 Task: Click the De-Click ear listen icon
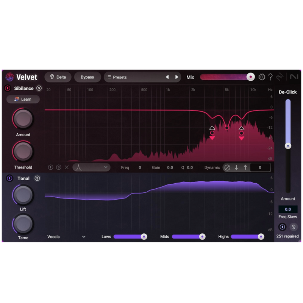[x=293, y=227]
